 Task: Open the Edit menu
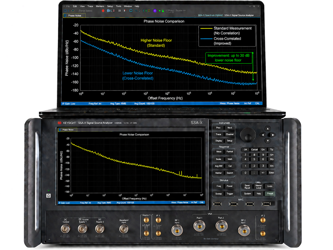[x=75, y=6]
